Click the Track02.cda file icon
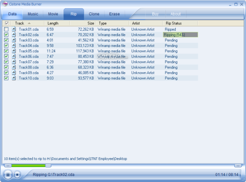Viewport: 246px width, 182px height. click(x=14, y=34)
